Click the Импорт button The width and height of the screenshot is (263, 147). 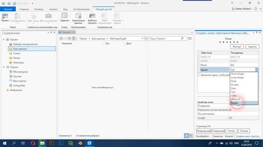pos(237,47)
